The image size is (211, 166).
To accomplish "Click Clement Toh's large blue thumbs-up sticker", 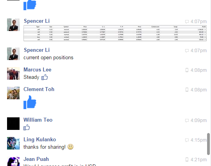I will pyautogui.click(x=30, y=102).
